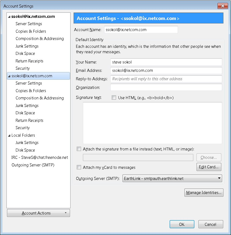Toggle Attach my vCard to messages

(79, 167)
